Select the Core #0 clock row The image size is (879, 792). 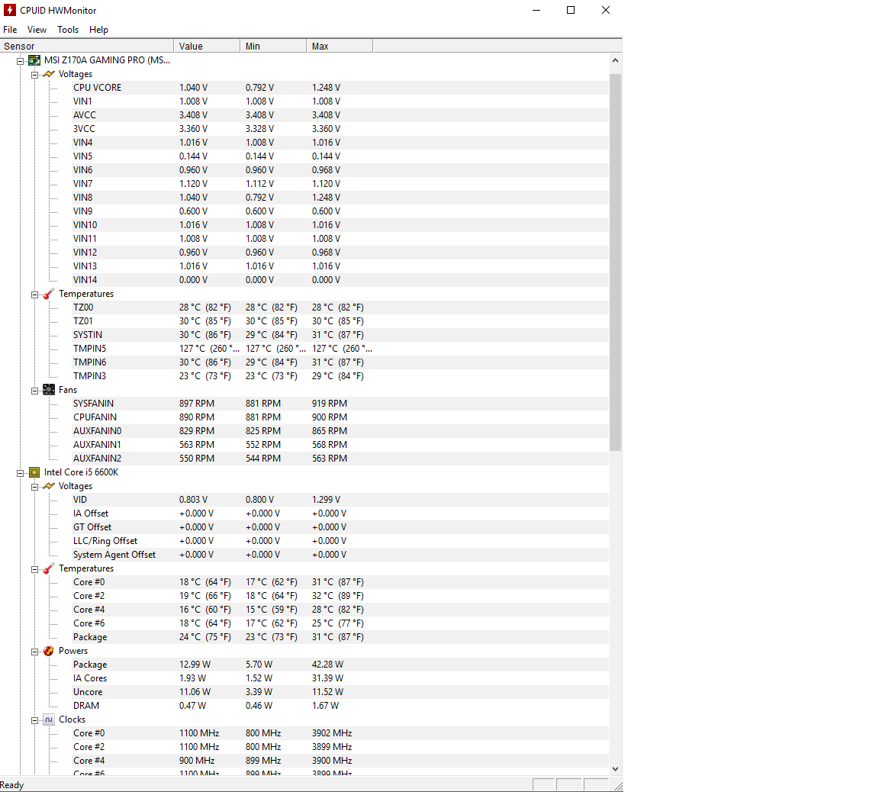click(340, 732)
